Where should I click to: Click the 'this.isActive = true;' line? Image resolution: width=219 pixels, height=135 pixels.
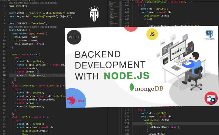[29, 44]
